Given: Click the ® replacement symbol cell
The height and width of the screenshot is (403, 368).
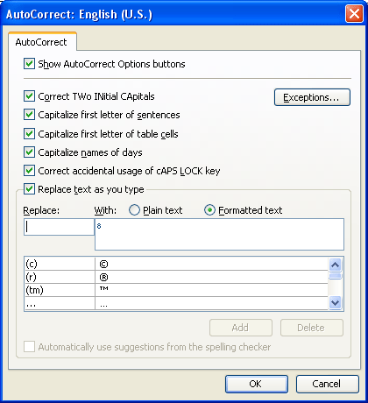Looking at the screenshot, I should tap(211, 277).
